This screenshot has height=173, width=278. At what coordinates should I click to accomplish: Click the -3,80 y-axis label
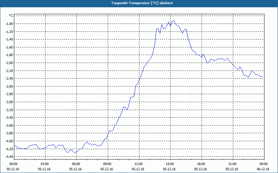(x=10, y=133)
